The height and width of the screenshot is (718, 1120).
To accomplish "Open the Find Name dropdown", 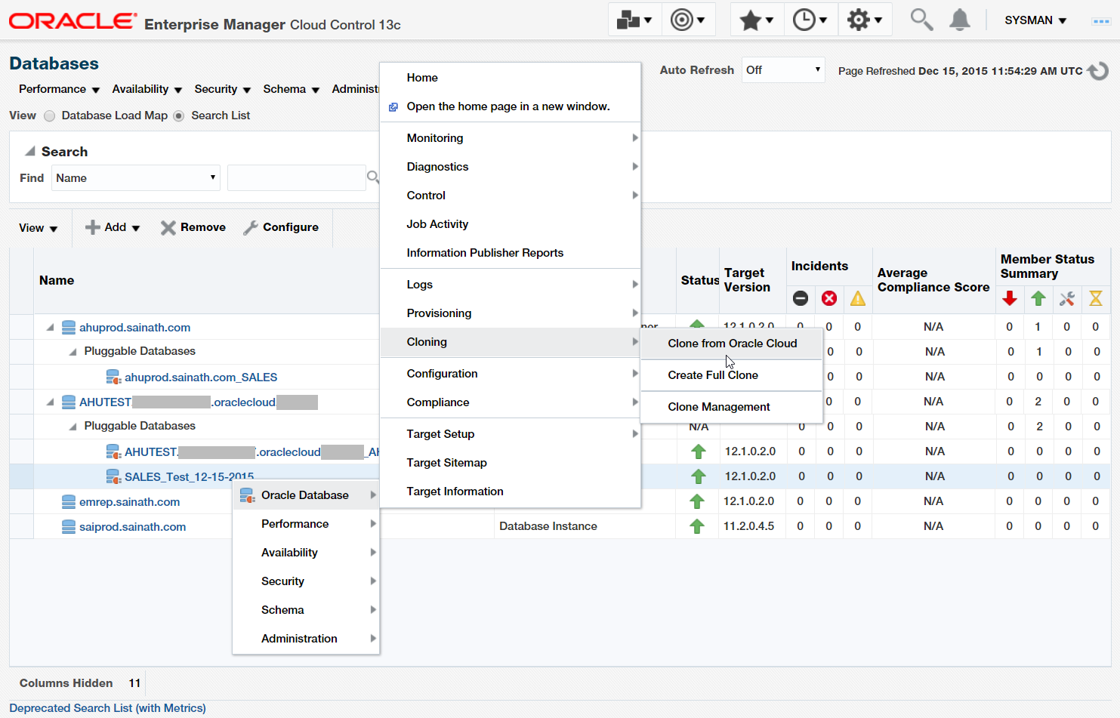I will pos(136,178).
